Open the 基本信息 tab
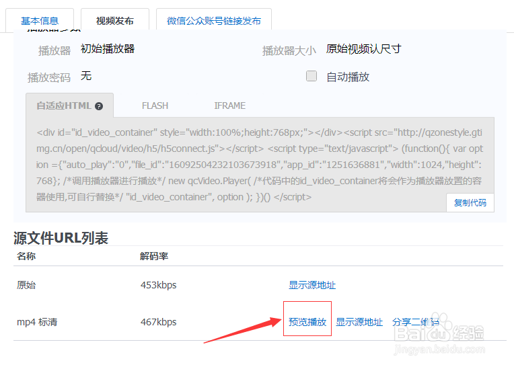The width and height of the screenshot is (514, 367). pyautogui.click(x=40, y=21)
